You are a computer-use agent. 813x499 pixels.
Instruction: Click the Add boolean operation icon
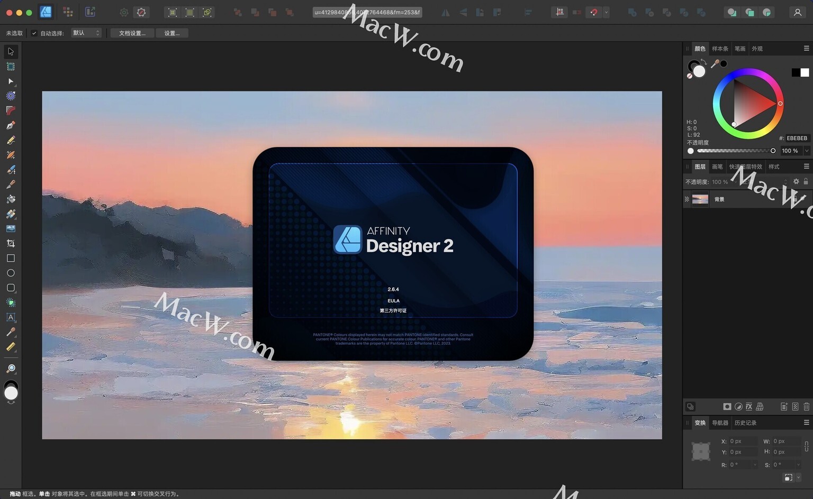click(632, 12)
